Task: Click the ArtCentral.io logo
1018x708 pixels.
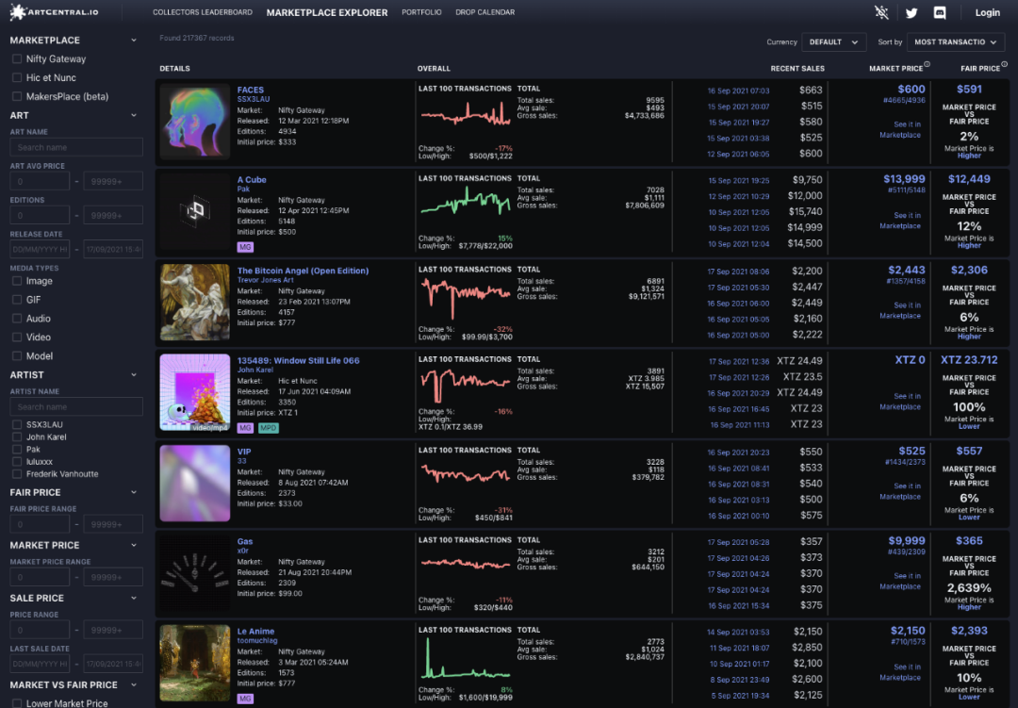Action: point(55,11)
